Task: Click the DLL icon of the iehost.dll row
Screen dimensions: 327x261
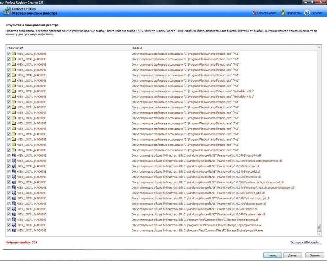Action: (x=14, y=209)
